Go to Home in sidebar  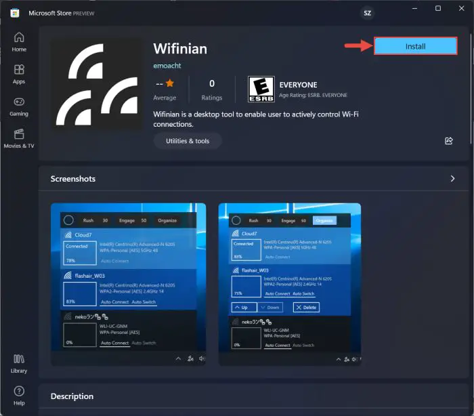[x=19, y=42]
